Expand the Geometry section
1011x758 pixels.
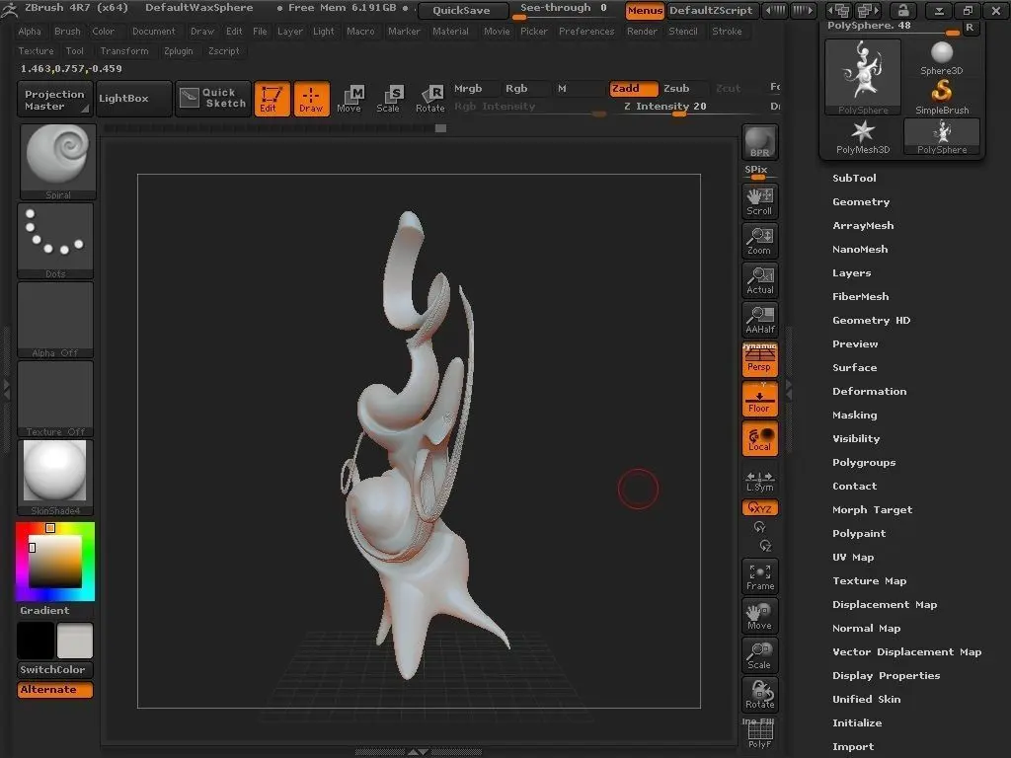[861, 201]
